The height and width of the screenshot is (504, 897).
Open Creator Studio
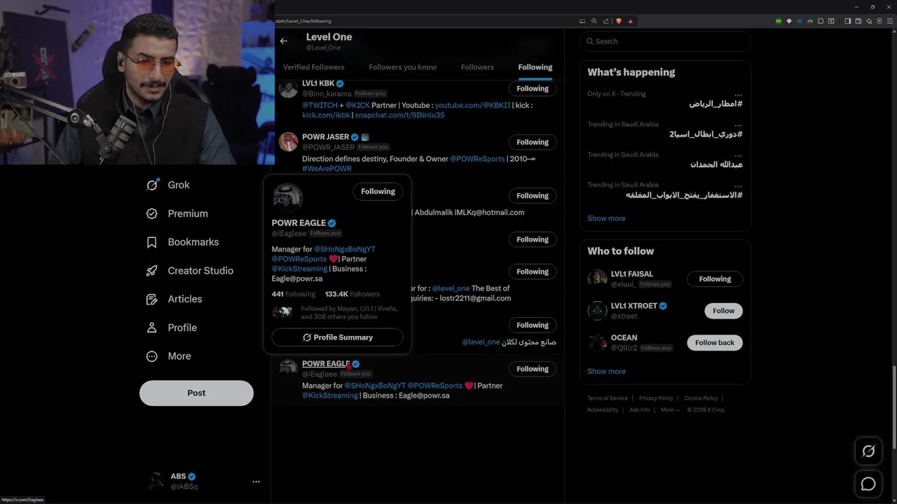coord(190,270)
